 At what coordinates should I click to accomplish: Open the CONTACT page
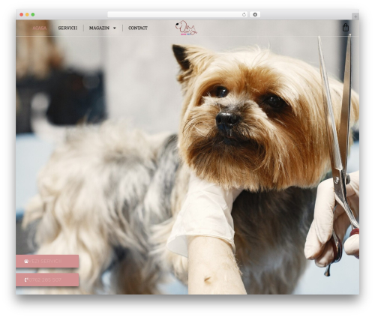pyautogui.click(x=138, y=28)
